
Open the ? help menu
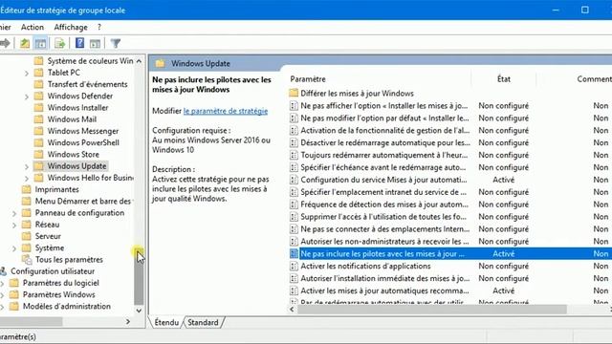coord(99,27)
